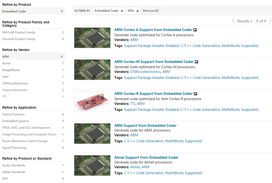Click ARM vendor link in Cortex-M result
Image resolution: width=272 pixels, height=183 pixels.
click(166, 72)
